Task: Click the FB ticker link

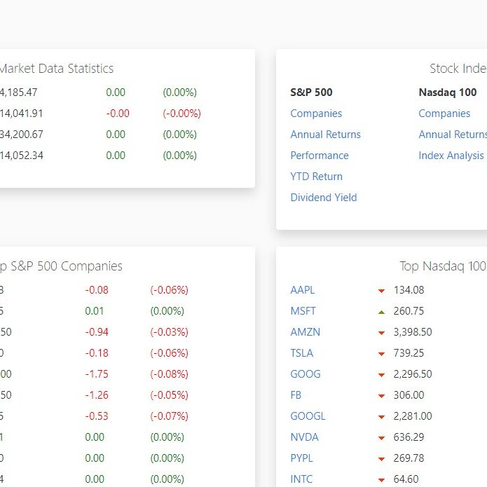Action: (296, 395)
